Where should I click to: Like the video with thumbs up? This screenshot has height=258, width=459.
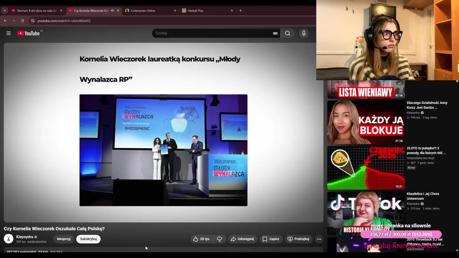202,239
